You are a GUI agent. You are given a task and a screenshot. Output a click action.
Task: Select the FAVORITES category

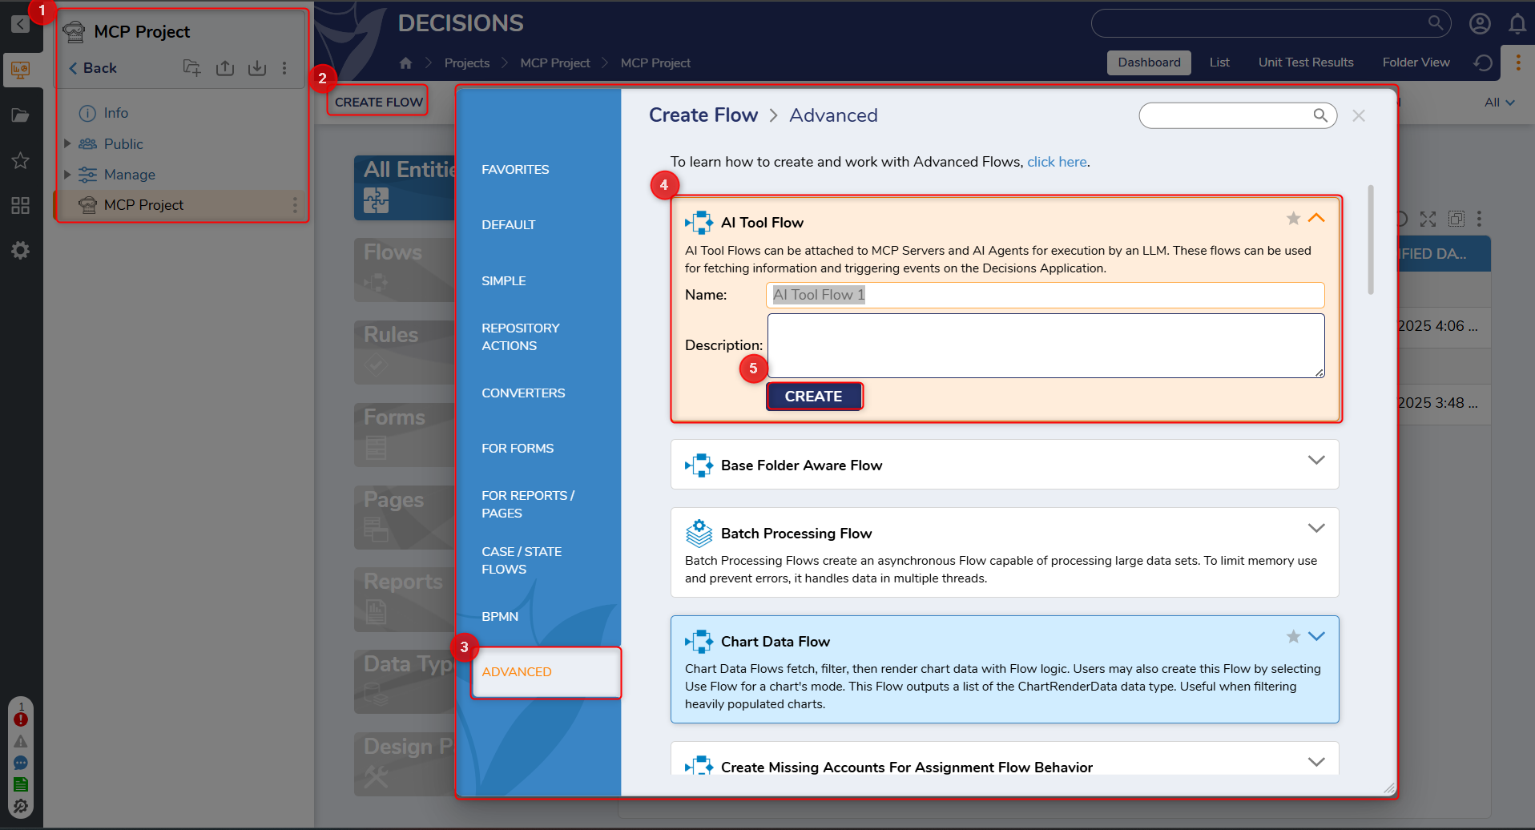pos(515,170)
